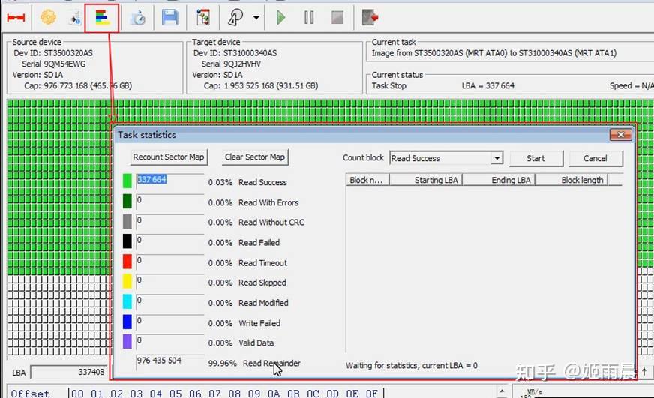Click the yellow Read Skipped swatch
The height and width of the screenshot is (398, 654).
[127, 281]
